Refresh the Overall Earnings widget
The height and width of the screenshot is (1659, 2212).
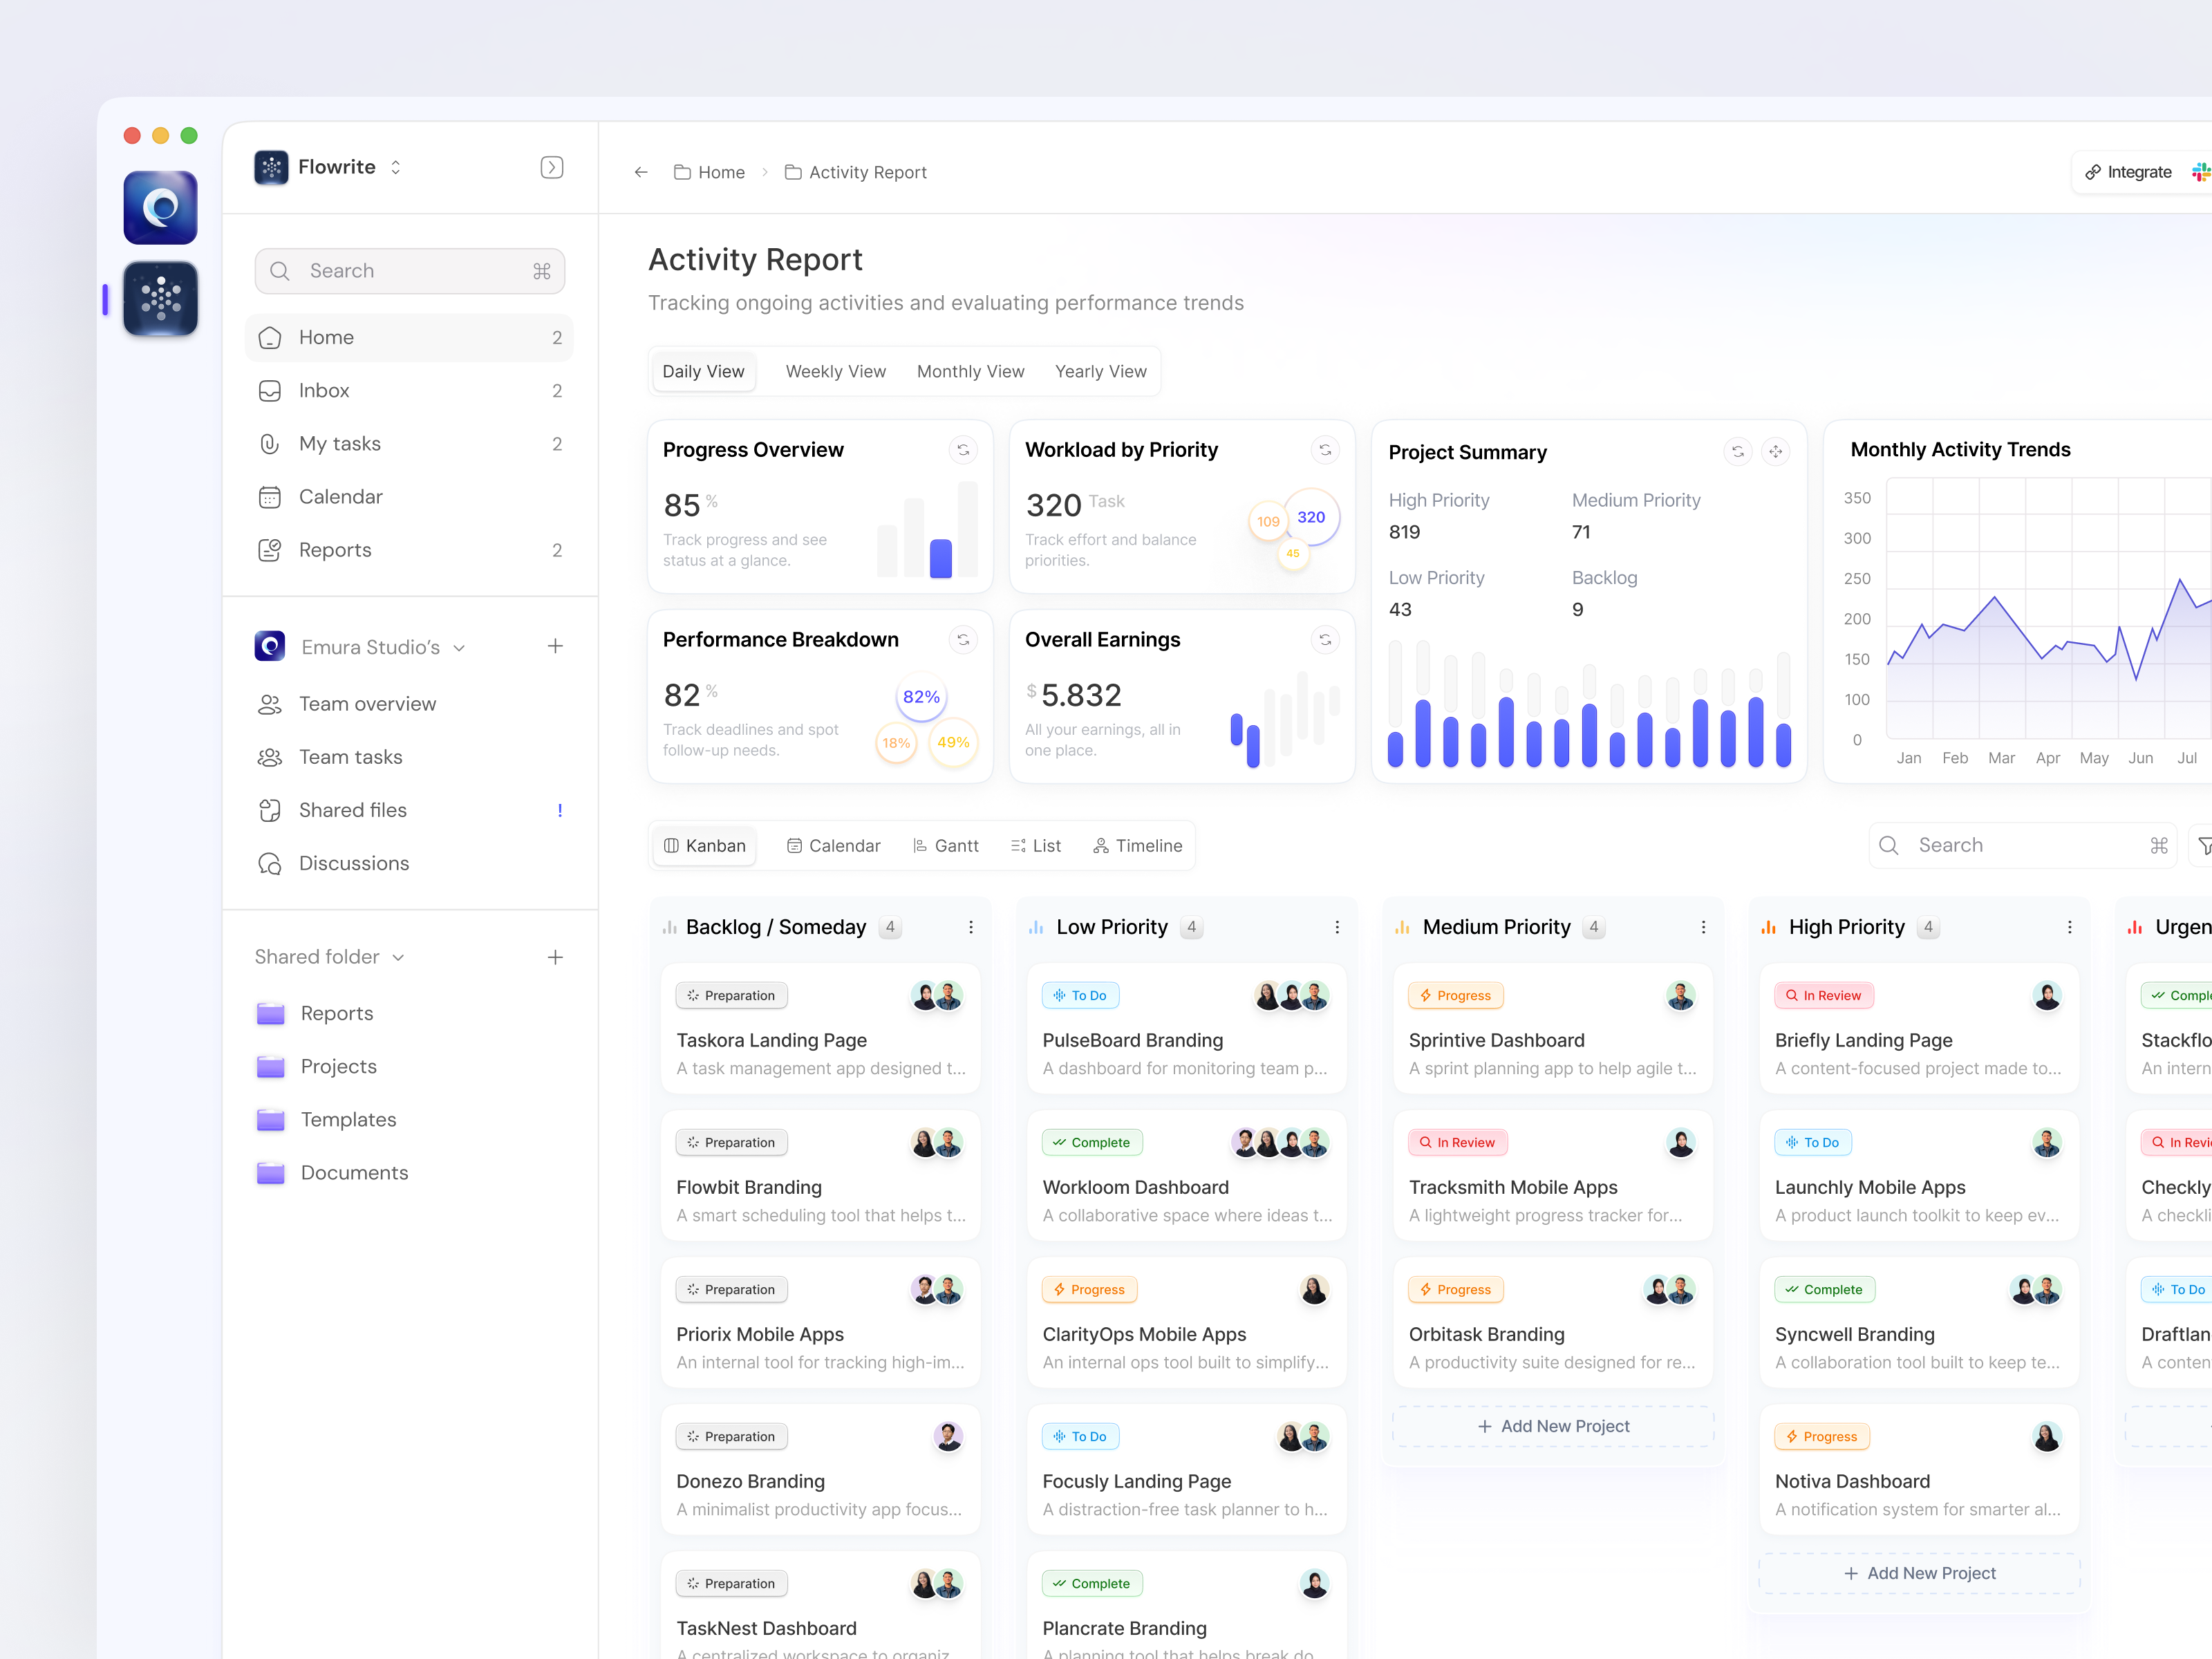click(1325, 639)
